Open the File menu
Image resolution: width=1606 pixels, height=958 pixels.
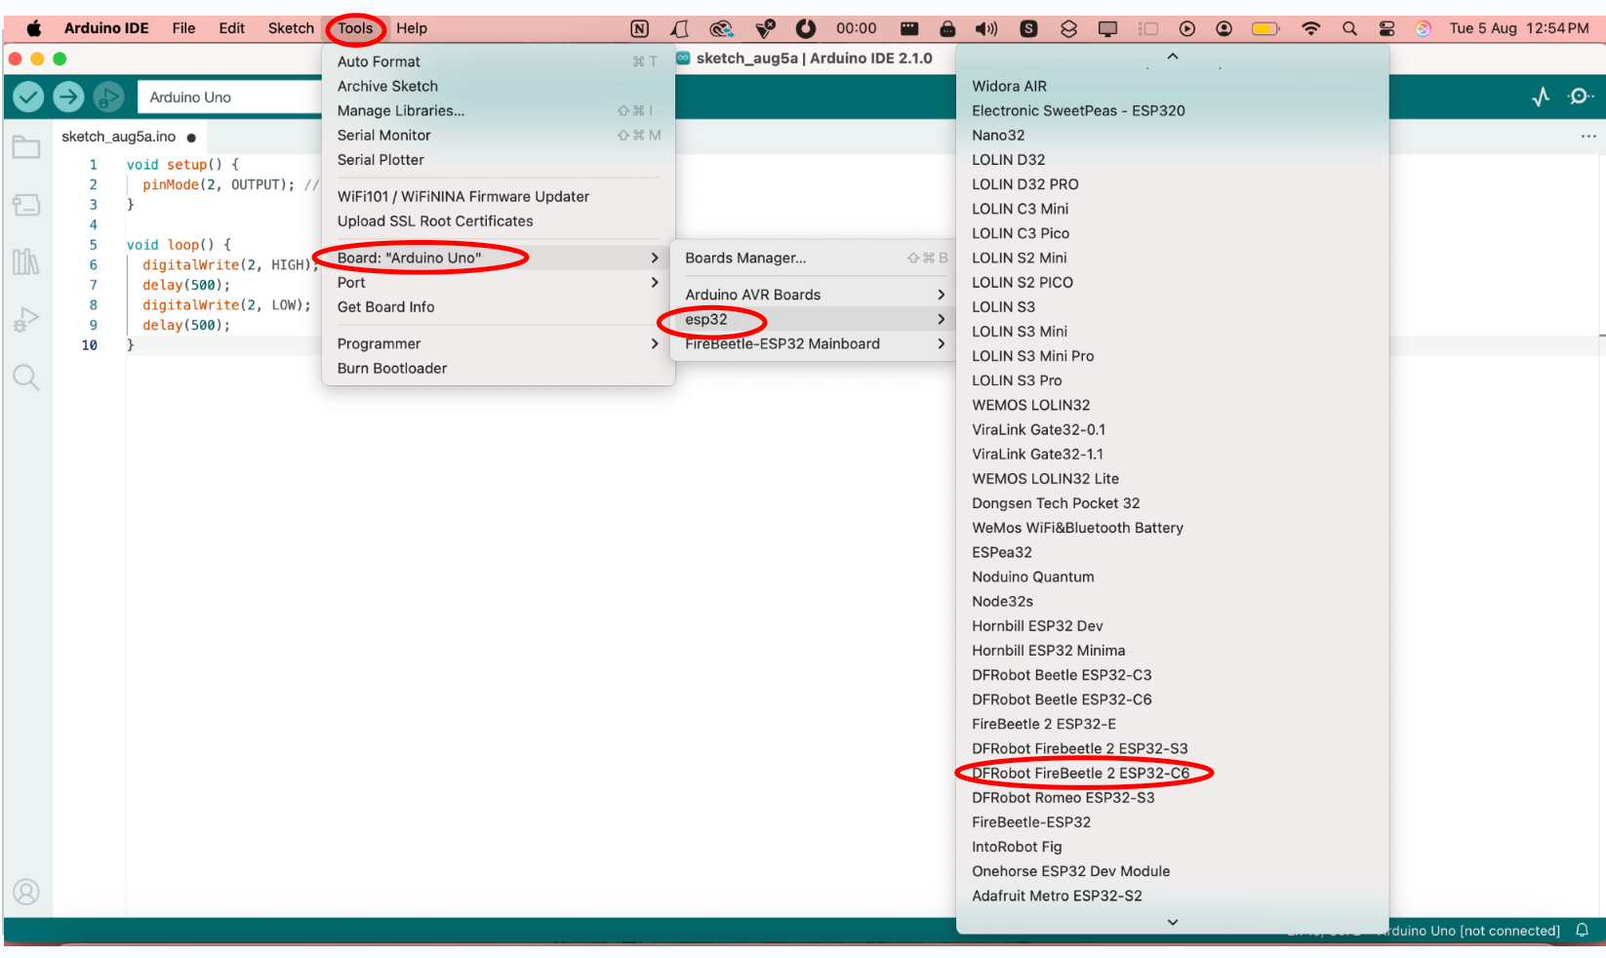[183, 28]
